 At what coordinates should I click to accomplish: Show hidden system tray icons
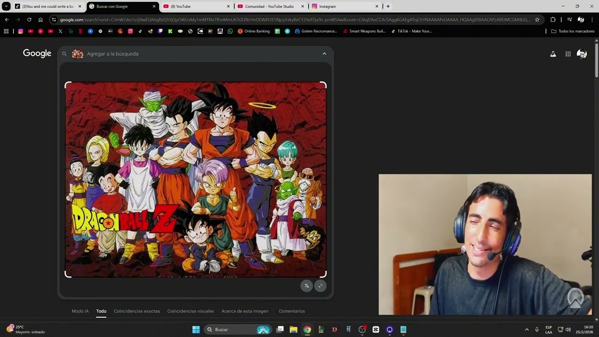[527, 330]
